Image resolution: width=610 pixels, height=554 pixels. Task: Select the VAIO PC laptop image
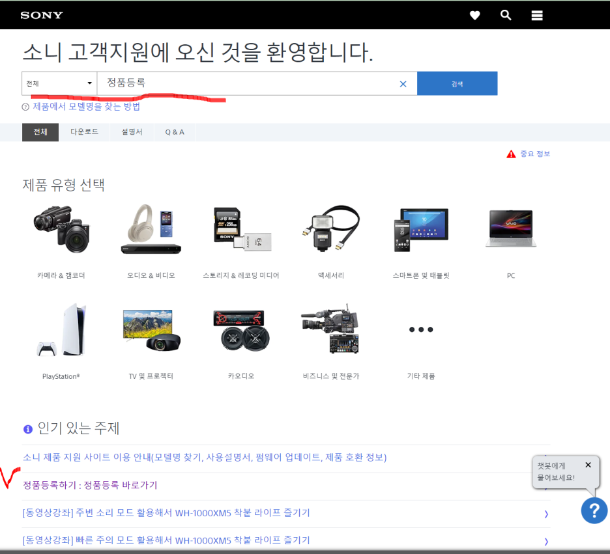[x=511, y=229]
